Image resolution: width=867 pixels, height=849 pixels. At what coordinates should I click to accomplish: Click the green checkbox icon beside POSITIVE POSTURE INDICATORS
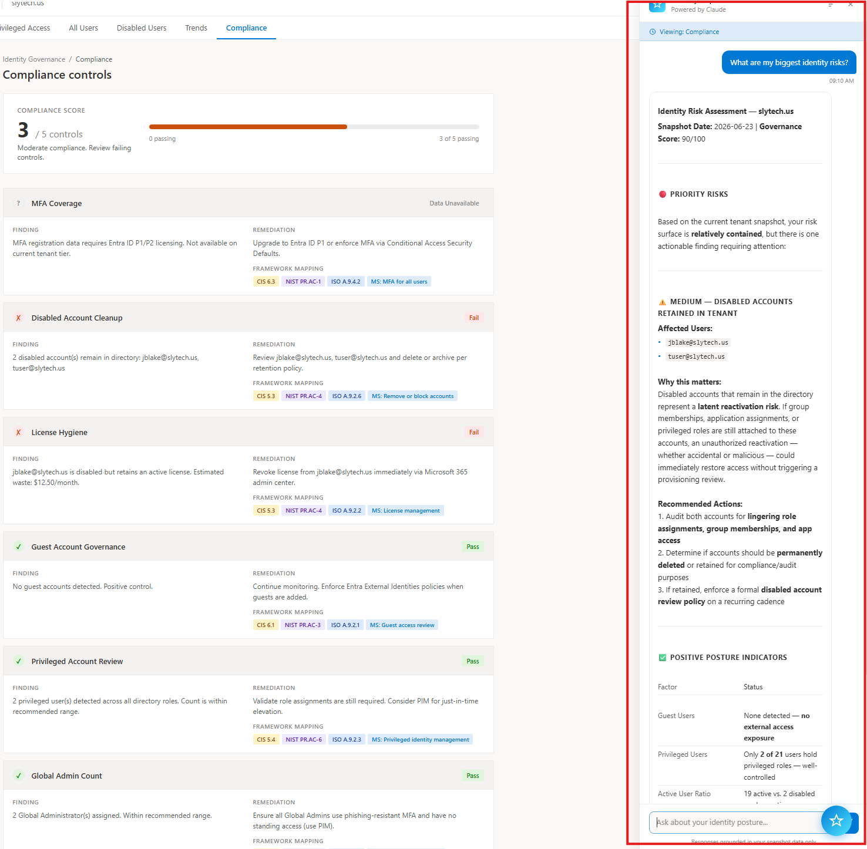coord(663,658)
